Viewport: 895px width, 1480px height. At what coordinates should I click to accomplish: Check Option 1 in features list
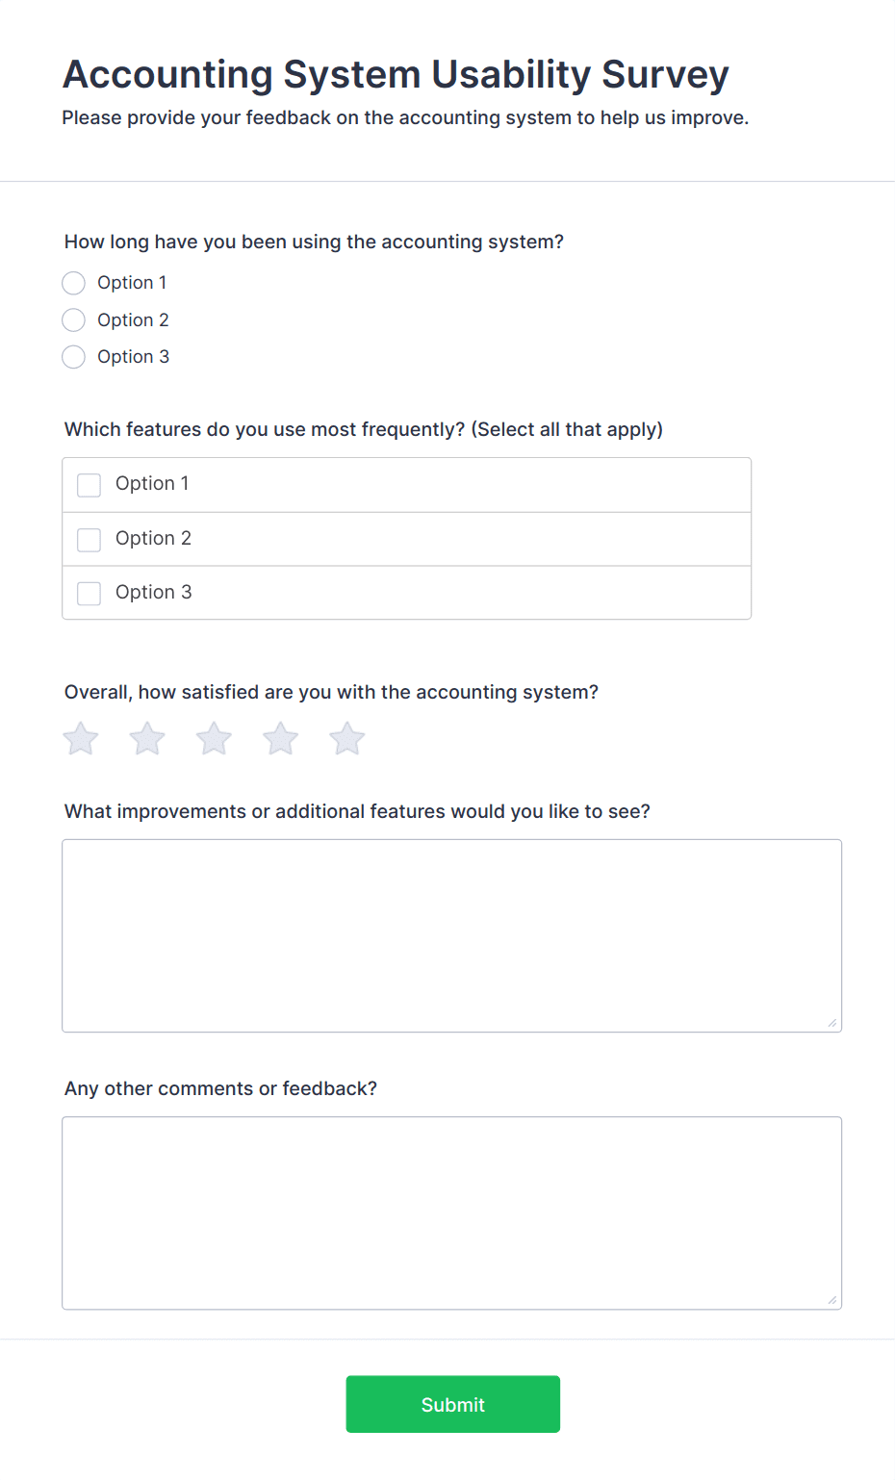(x=89, y=484)
